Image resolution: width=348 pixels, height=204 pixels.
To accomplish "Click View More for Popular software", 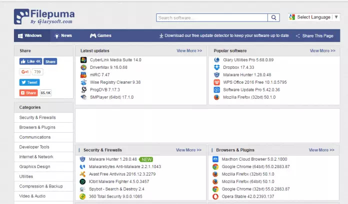I will pyautogui.click(x=322, y=51).
